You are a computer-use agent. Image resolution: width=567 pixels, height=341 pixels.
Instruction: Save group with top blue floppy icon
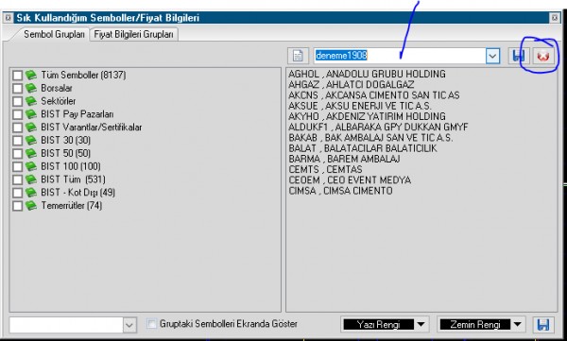[x=519, y=56]
